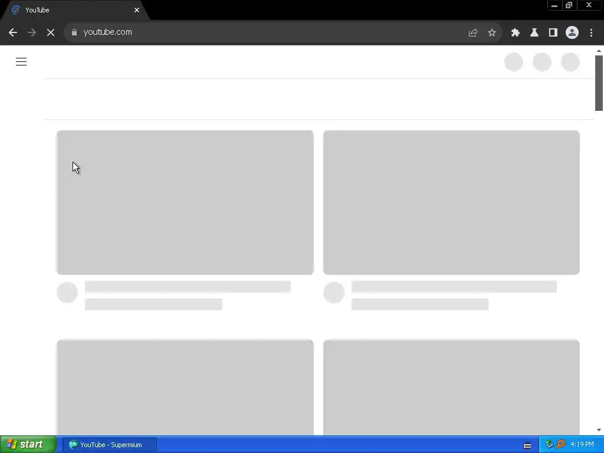Click the safely remove hardware tray icon

pos(549,444)
